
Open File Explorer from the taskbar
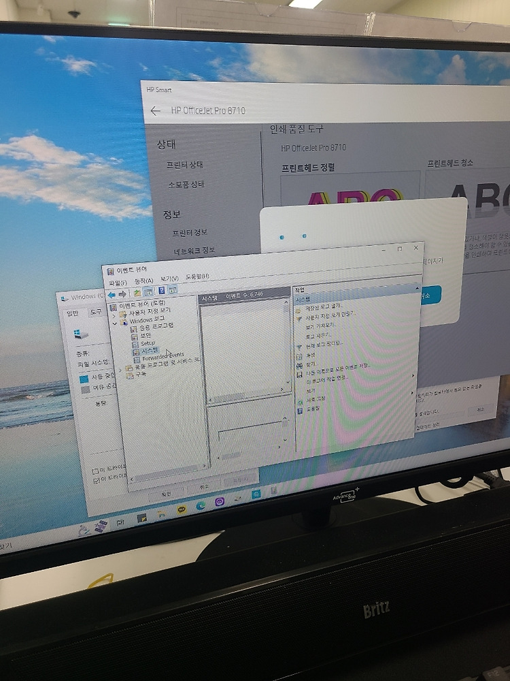click(163, 513)
